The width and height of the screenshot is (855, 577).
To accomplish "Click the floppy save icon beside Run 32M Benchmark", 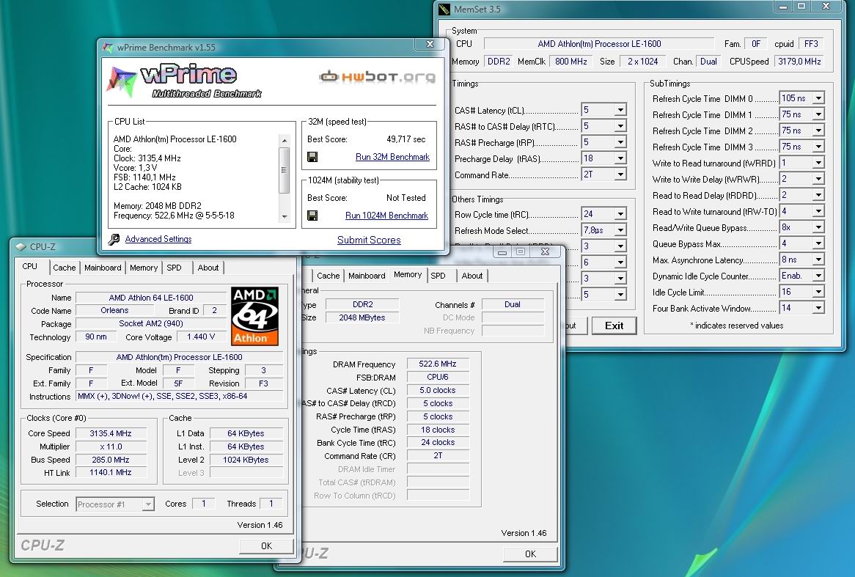I will click(312, 157).
